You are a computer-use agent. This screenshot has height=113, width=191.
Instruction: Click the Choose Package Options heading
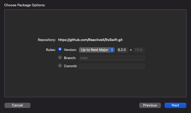pyautogui.click(x=25, y=5)
